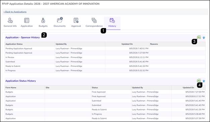
Task: Click the Status column header
Action: pyautogui.click(x=95, y=87)
